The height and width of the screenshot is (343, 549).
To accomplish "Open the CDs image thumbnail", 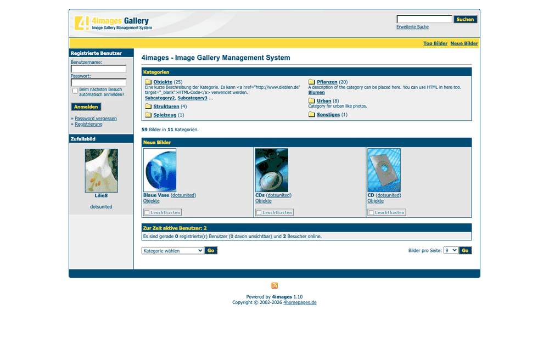I will [272, 170].
